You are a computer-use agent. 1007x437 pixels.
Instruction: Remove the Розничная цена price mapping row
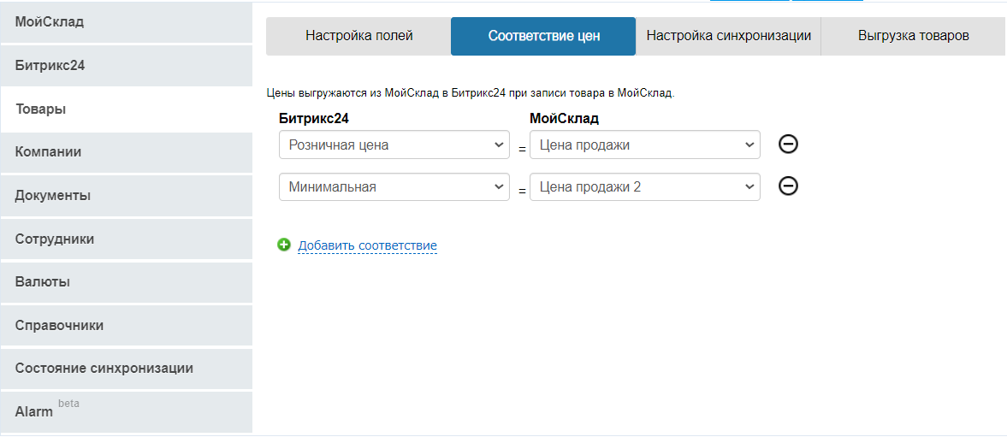[788, 145]
